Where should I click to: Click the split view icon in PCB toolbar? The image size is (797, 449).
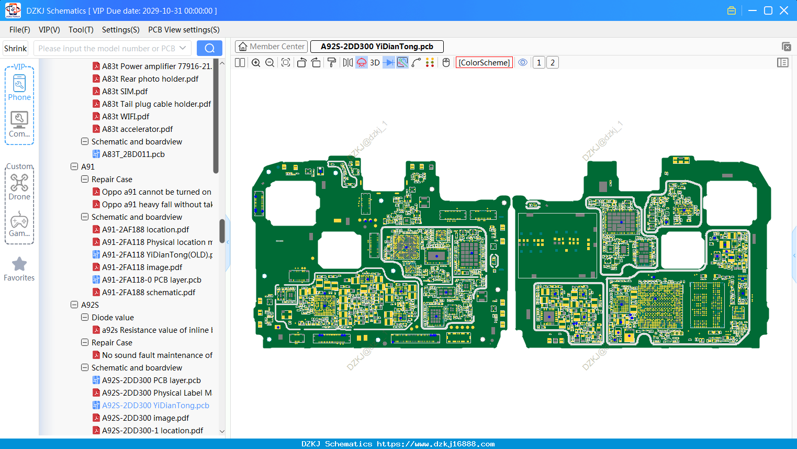tap(240, 63)
